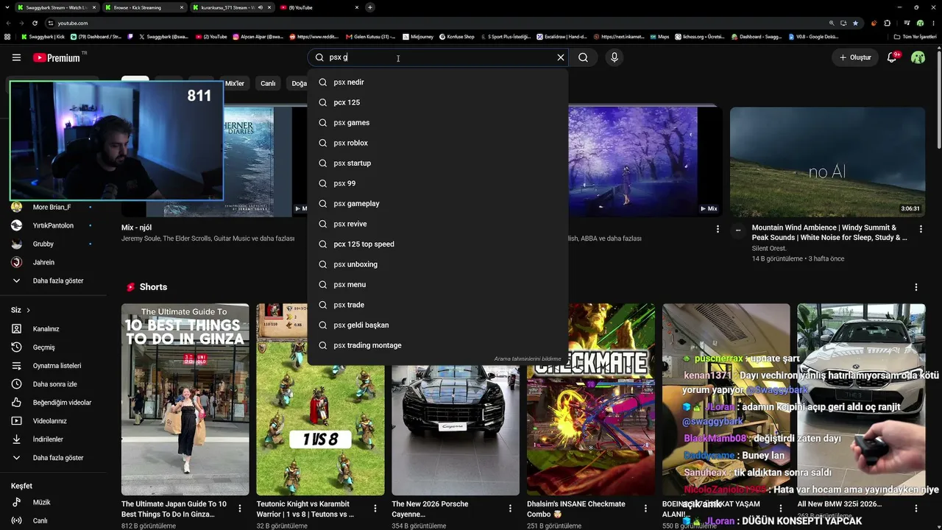This screenshot has width=942, height=530.
Task: Open Oynatma listeleri playlists
Action: (x=53, y=366)
